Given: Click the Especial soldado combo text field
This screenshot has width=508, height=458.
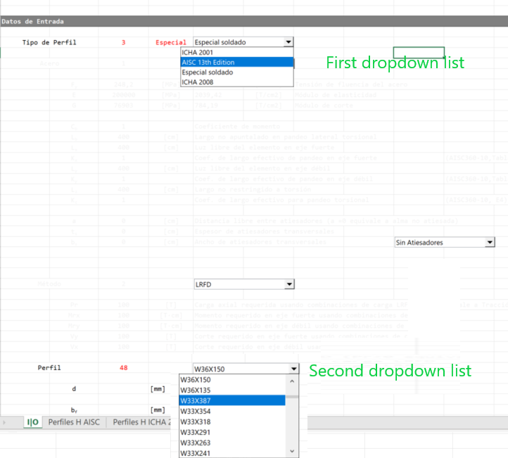Looking at the screenshot, I should point(239,42).
